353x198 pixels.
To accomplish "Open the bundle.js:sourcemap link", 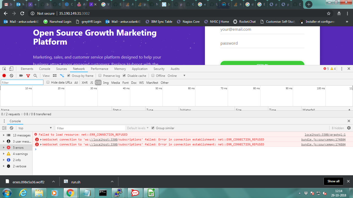I will [x=323, y=139].
